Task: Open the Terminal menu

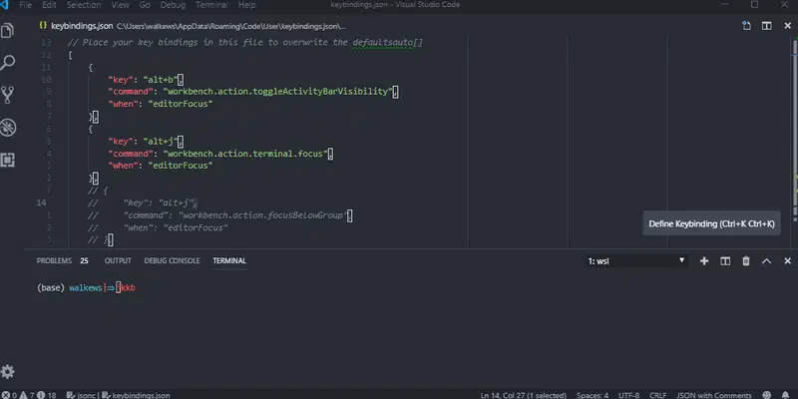Action: point(211,5)
